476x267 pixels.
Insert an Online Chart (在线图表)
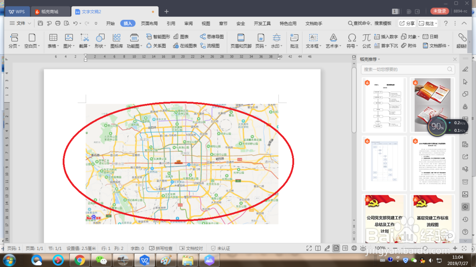click(185, 46)
